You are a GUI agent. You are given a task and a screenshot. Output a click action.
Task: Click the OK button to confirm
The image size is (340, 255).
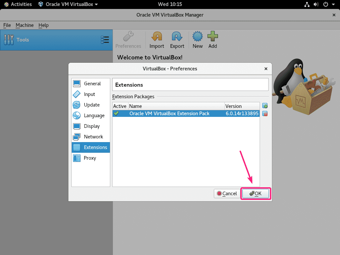[255, 193]
